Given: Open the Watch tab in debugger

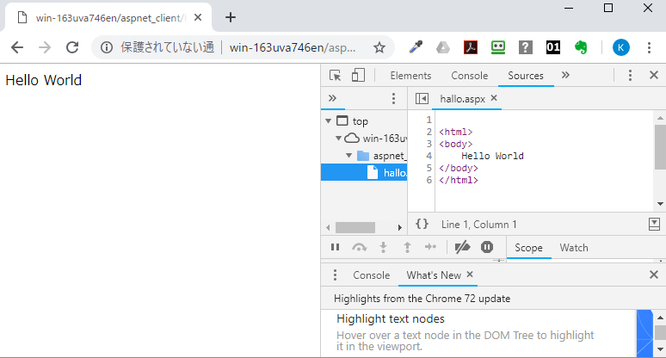Looking at the screenshot, I should tap(574, 248).
